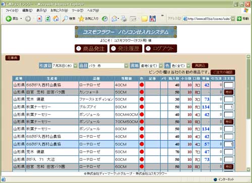Click the Windows flag logo
This screenshot has height=183, width=252.
point(246,11)
